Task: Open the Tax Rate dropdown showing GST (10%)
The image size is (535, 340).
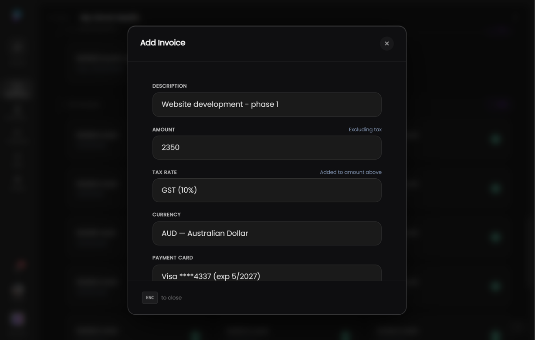Action: click(267, 190)
